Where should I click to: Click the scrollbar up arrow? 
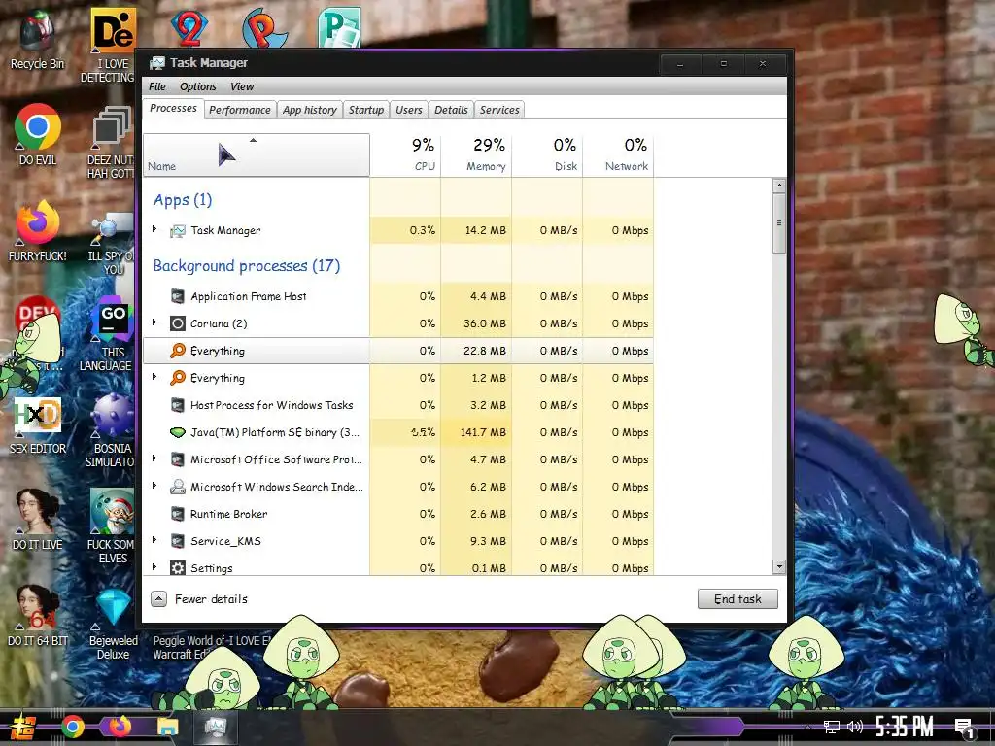click(779, 186)
